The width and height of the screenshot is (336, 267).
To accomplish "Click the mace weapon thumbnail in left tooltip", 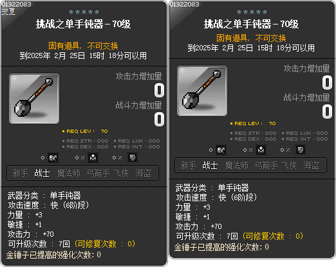I will (34, 99).
